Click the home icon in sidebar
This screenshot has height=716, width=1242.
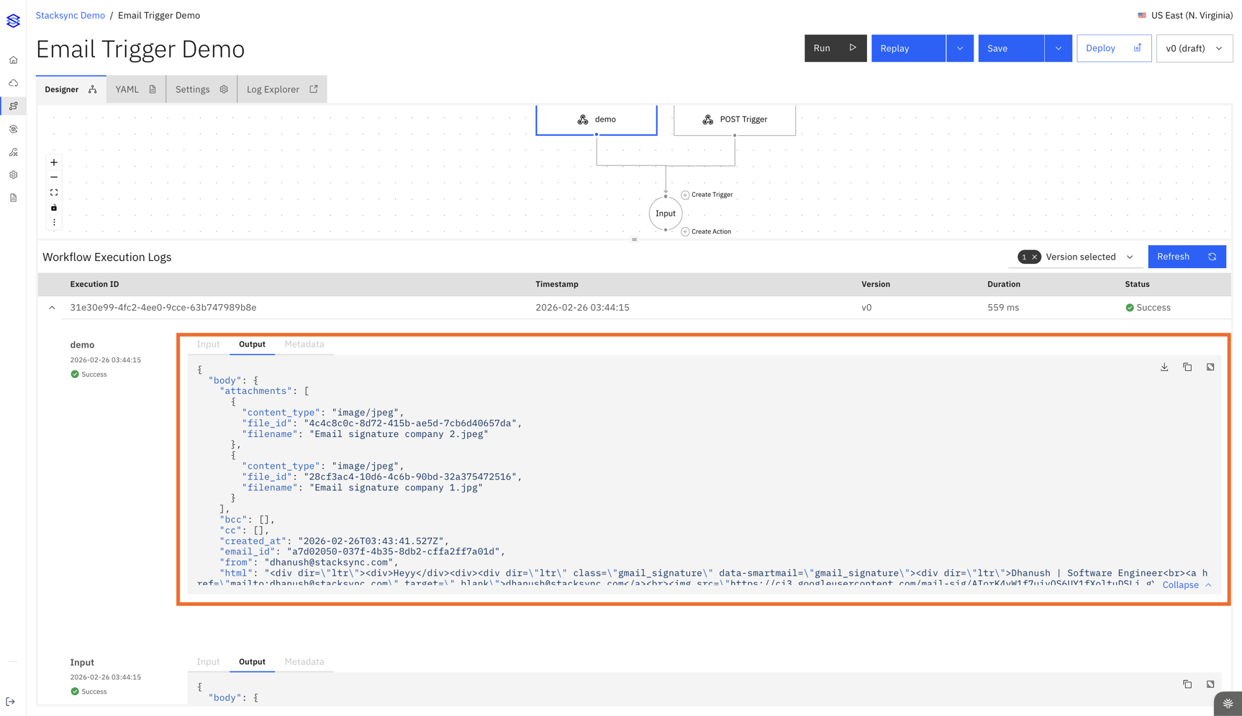(13, 60)
